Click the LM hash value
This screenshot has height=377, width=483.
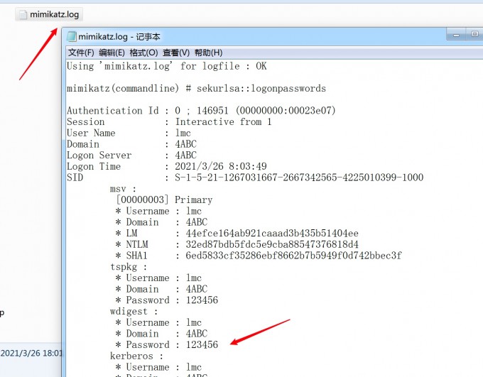coord(272,233)
